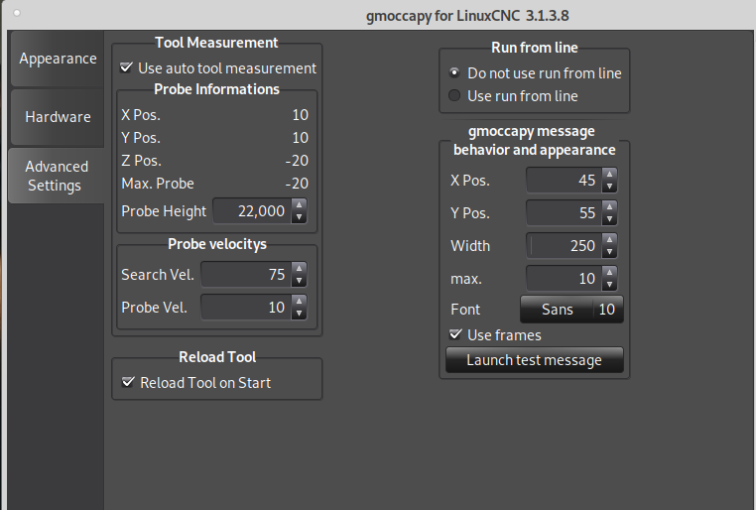The image size is (756, 510).
Task: Decrease Probe Height with down arrow
Action: pyautogui.click(x=299, y=217)
